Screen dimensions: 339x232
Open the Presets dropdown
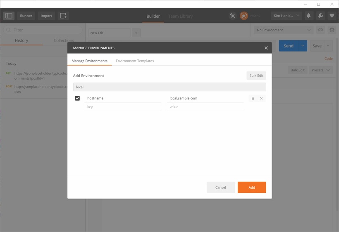click(321, 70)
